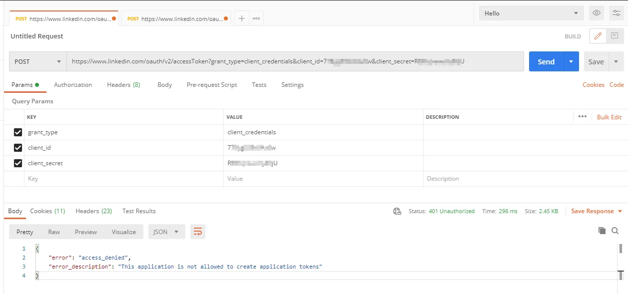The image size is (628, 294).
Task: Click the pencil BUILD mode icon
Action: 598,36
